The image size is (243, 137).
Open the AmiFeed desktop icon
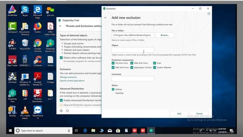click(13, 78)
